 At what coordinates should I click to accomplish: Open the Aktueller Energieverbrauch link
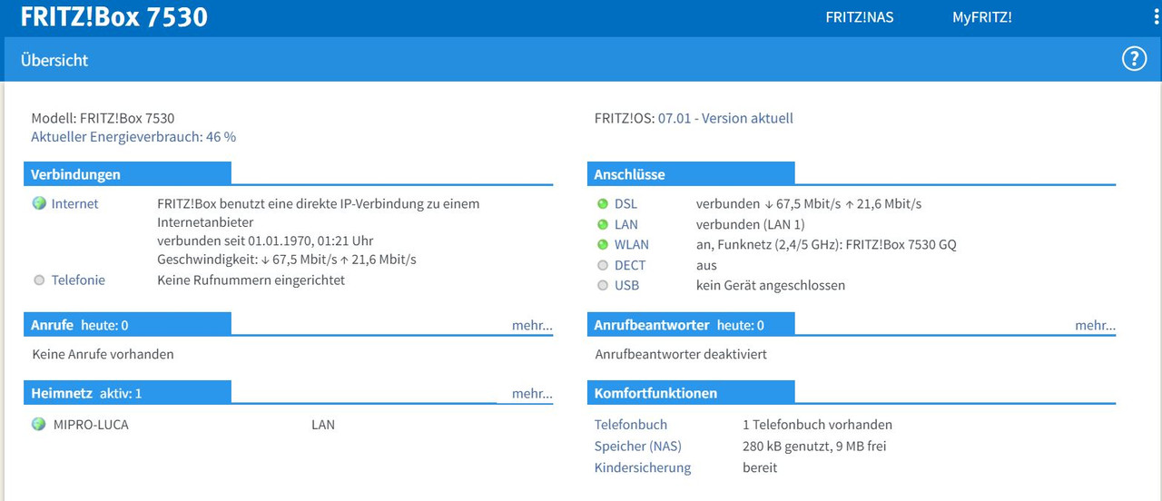pos(133,137)
